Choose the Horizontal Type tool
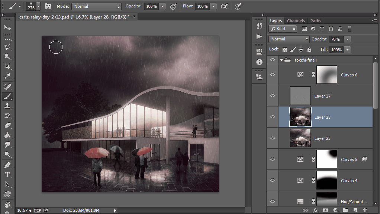This screenshot has width=380, height=214. tap(7, 174)
